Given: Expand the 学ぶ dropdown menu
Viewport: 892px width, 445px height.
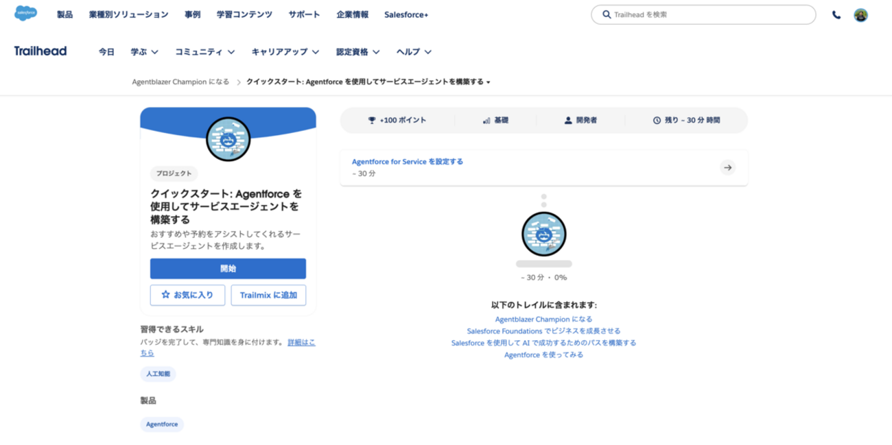Looking at the screenshot, I should click(143, 51).
